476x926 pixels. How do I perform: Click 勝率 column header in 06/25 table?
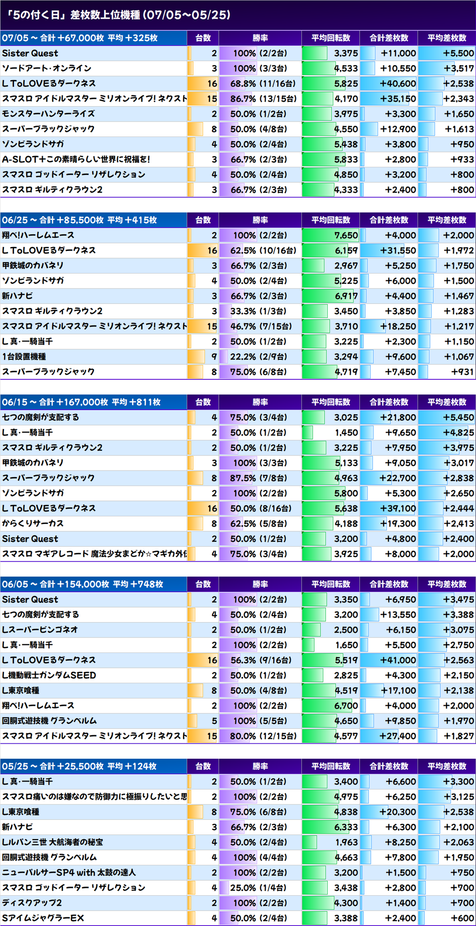pos(260,220)
